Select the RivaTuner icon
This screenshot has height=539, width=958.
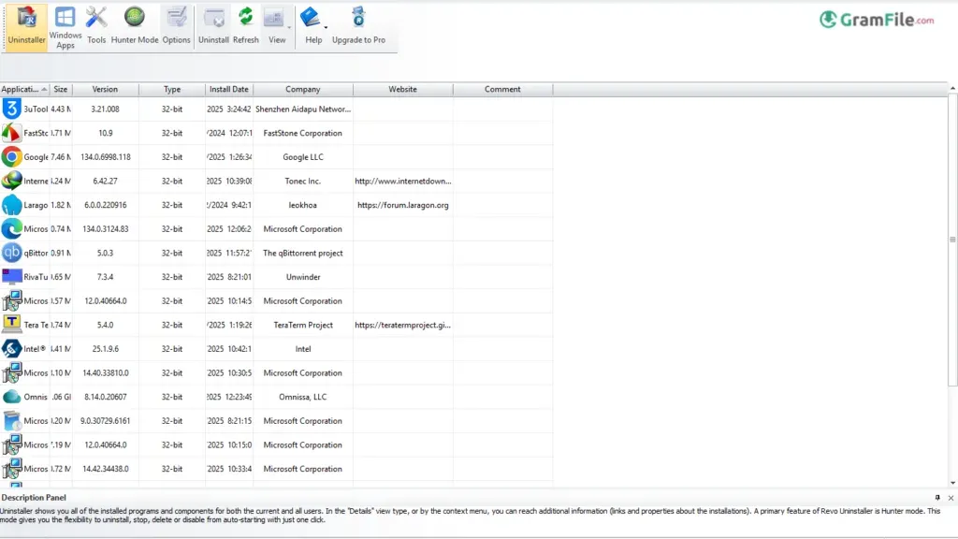pyautogui.click(x=11, y=277)
